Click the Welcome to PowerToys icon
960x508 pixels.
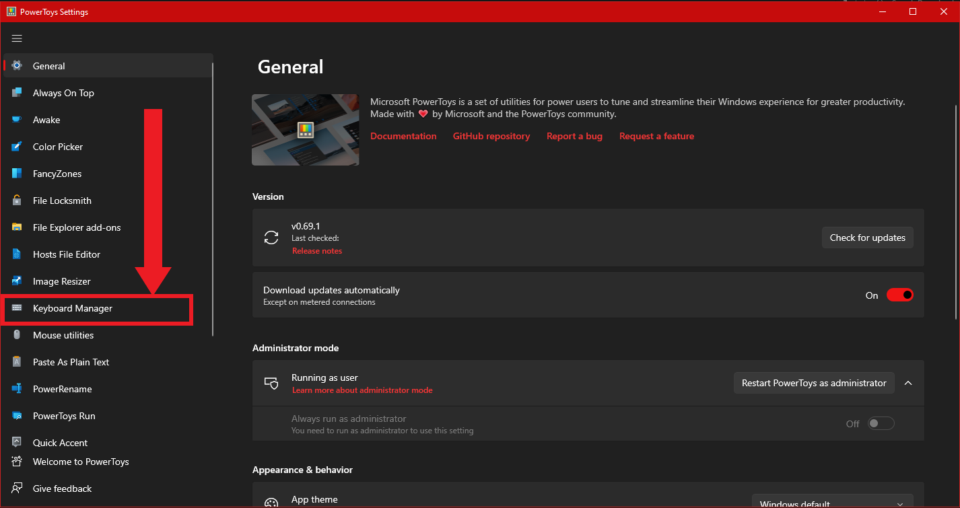[x=17, y=462]
